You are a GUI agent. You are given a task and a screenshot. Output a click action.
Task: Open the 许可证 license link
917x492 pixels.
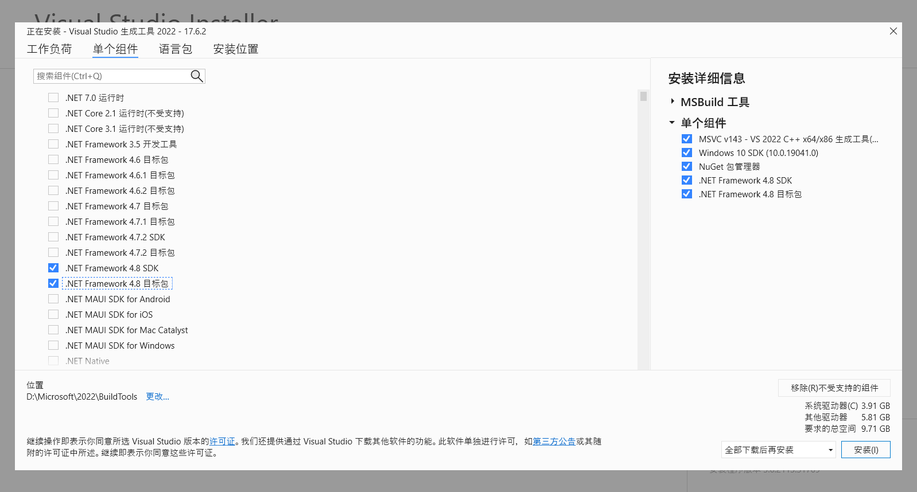click(222, 441)
